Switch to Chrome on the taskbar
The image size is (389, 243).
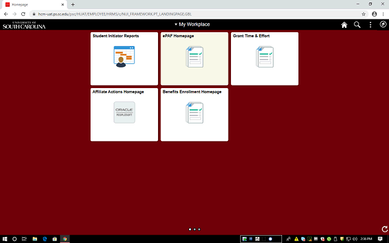pyautogui.click(x=65, y=239)
